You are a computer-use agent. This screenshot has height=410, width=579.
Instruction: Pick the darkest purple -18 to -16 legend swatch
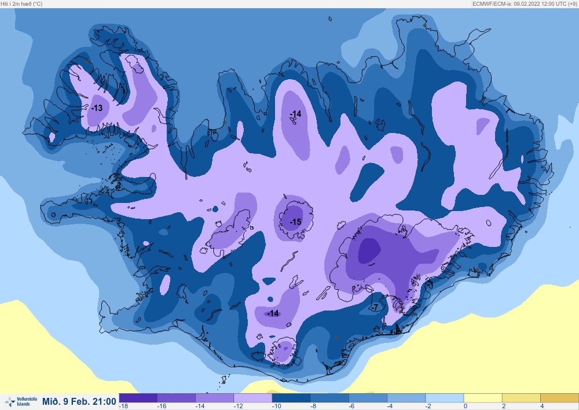[138, 398]
